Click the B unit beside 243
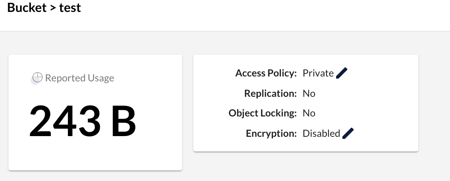 click(123, 121)
